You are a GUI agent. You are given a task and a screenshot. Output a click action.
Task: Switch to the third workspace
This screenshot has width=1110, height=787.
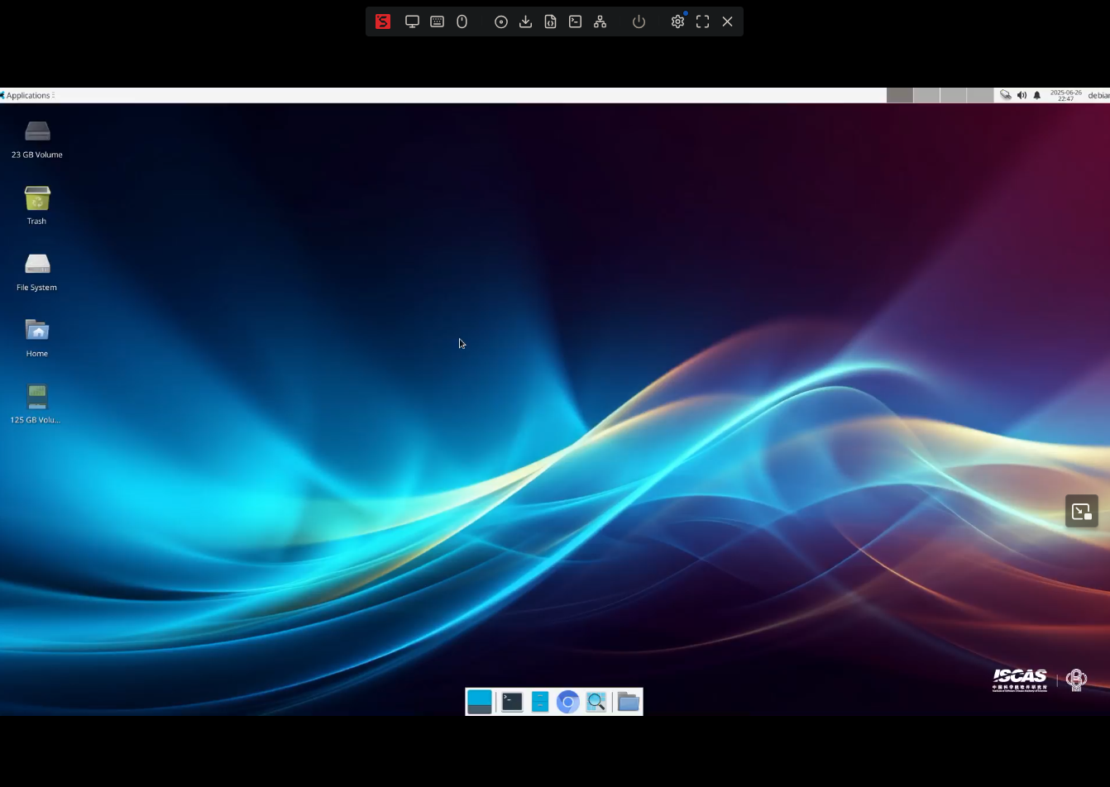click(953, 95)
